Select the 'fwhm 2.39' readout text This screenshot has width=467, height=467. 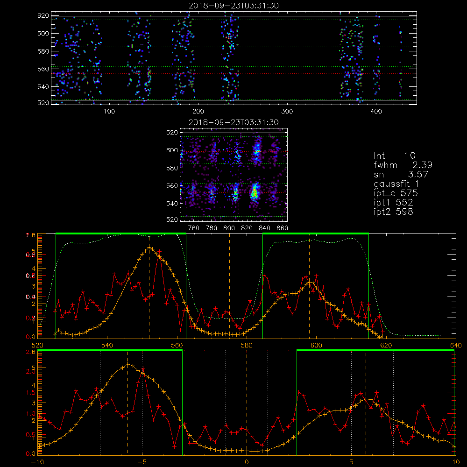[x=403, y=165]
